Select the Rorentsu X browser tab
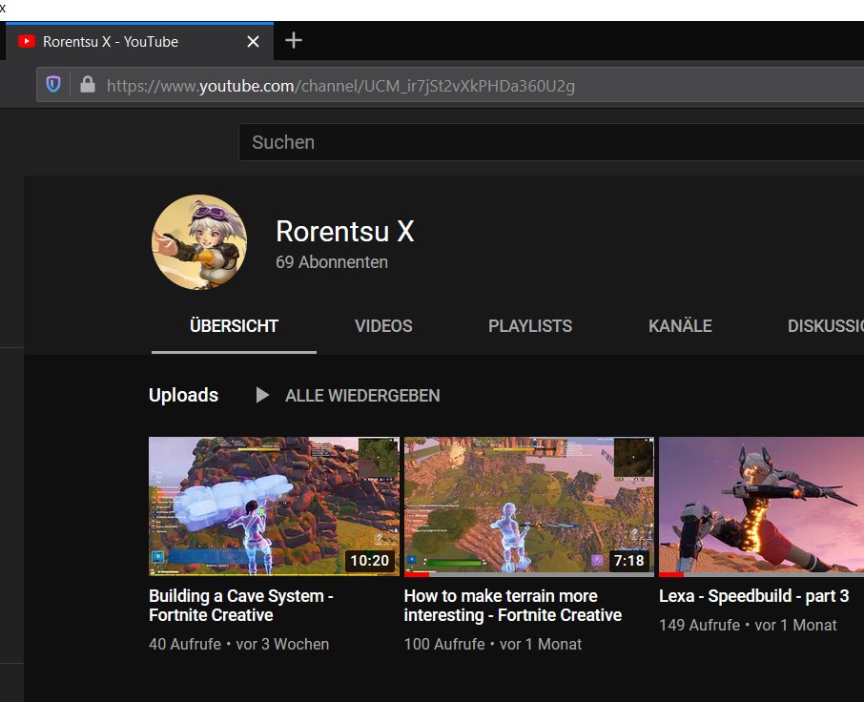 click(x=139, y=41)
